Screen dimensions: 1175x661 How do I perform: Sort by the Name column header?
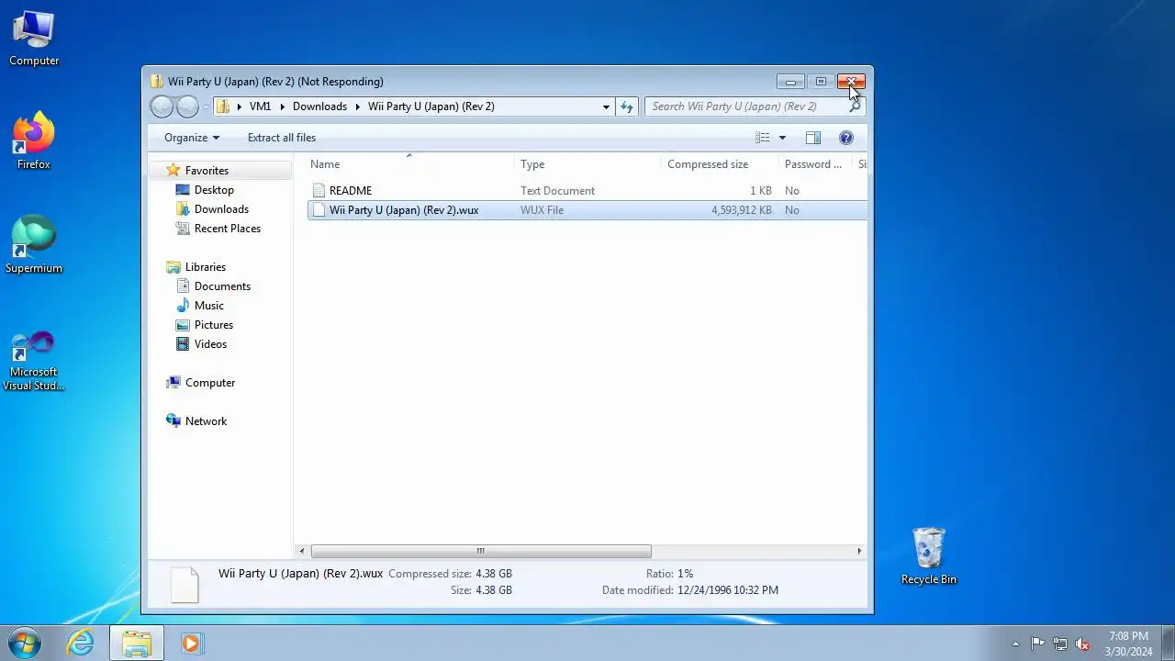coord(409,164)
